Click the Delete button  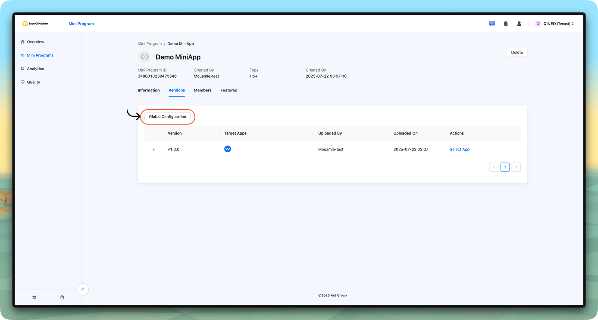(x=517, y=53)
